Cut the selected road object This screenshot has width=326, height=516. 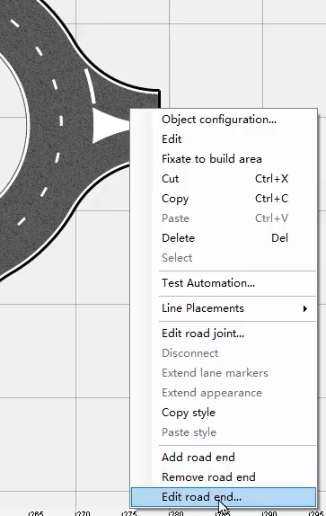pos(224,179)
